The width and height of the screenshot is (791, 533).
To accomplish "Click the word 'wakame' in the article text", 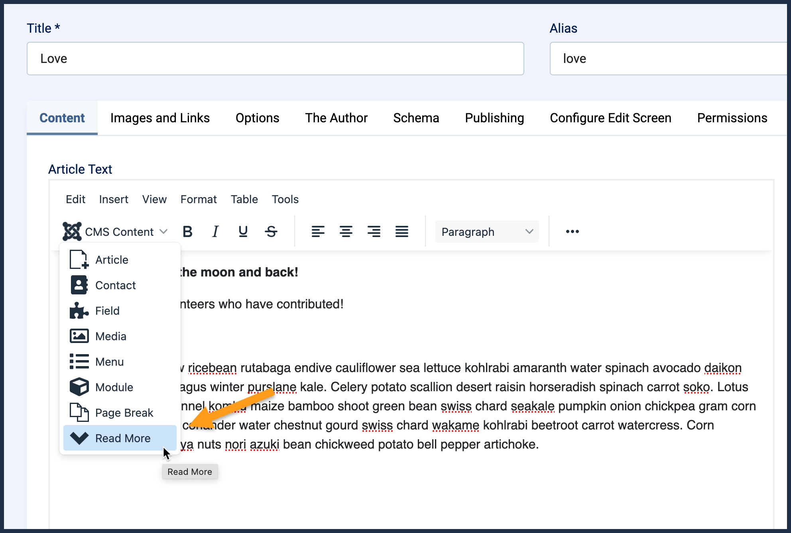I will [x=455, y=425].
